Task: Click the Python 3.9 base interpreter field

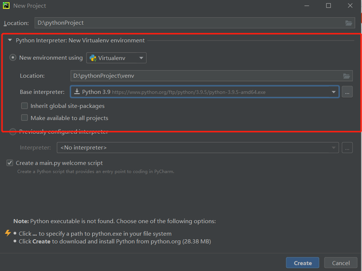Action: coord(204,92)
